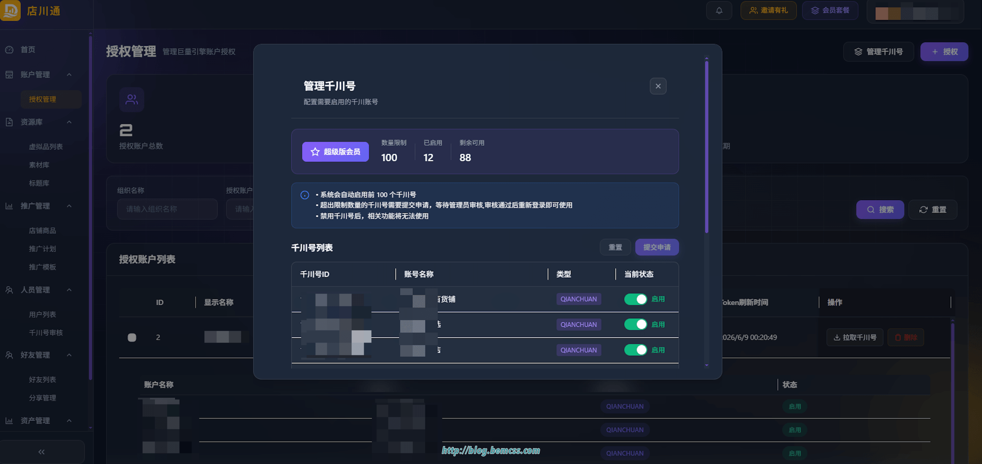
Task: Disable the third 千川号 toggle row
Action: point(635,350)
